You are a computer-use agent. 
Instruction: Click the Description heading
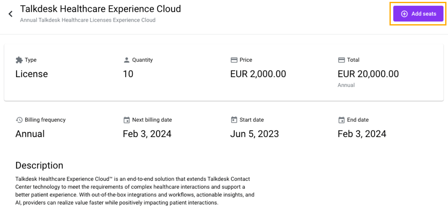(x=39, y=165)
